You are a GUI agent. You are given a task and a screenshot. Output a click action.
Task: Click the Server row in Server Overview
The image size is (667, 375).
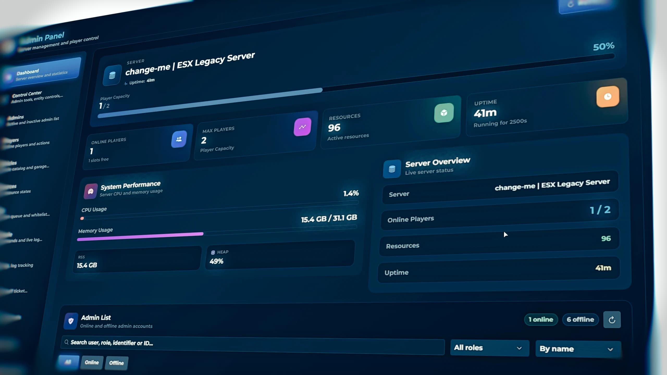pyautogui.click(x=500, y=187)
